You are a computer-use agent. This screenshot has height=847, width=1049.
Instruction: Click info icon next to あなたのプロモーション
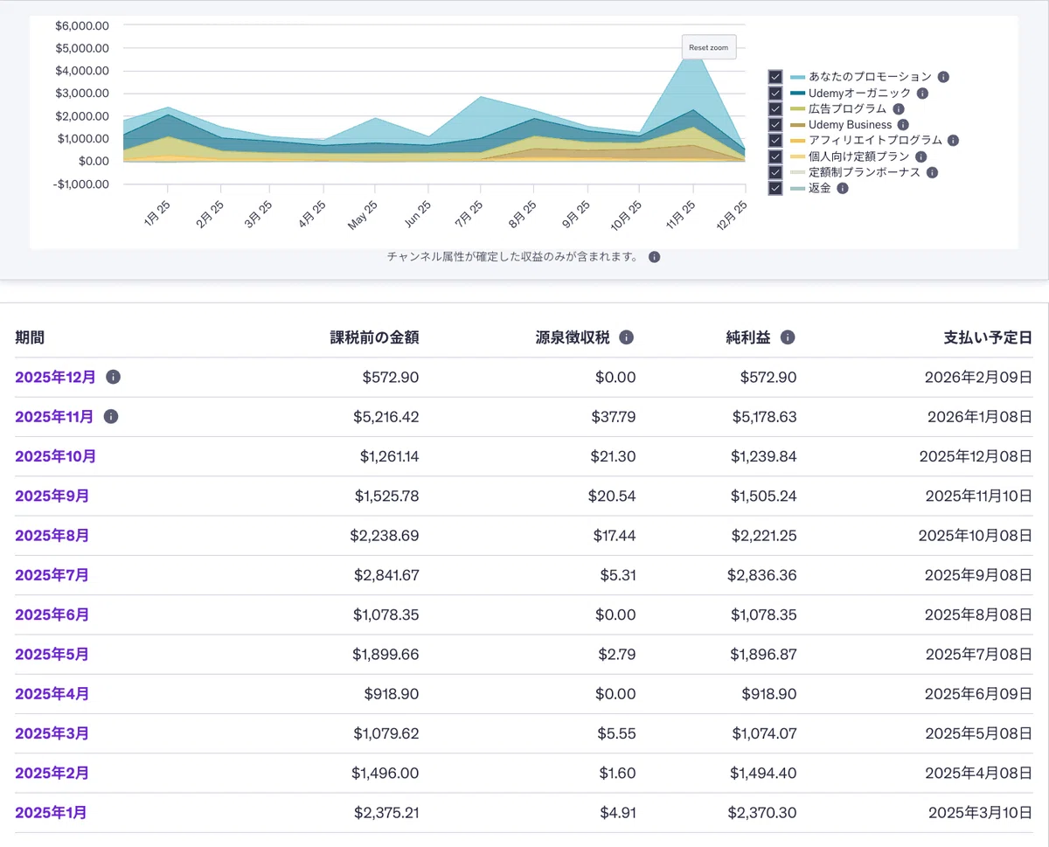point(943,77)
